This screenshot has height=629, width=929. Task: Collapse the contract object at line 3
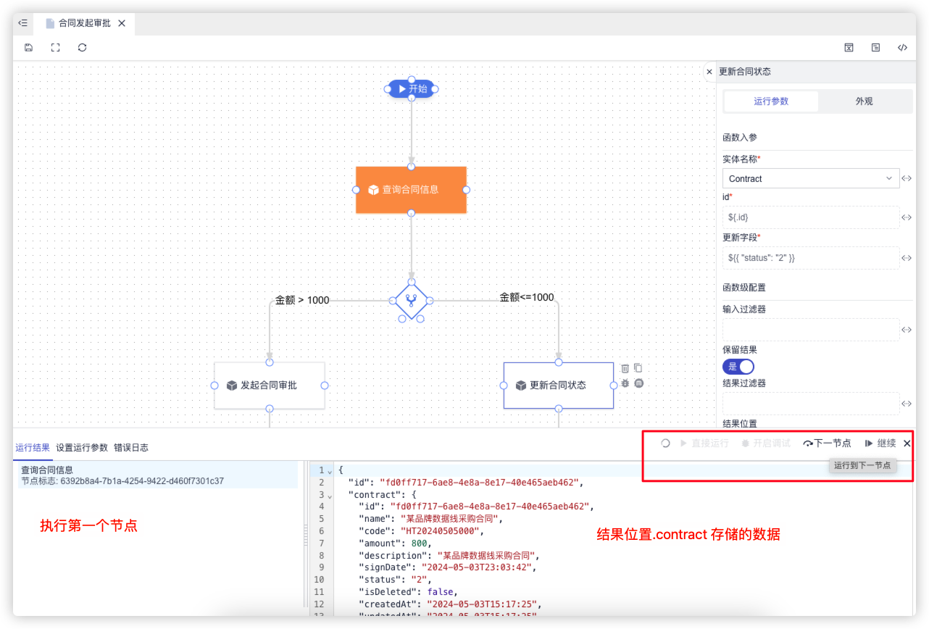pyautogui.click(x=330, y=496)
